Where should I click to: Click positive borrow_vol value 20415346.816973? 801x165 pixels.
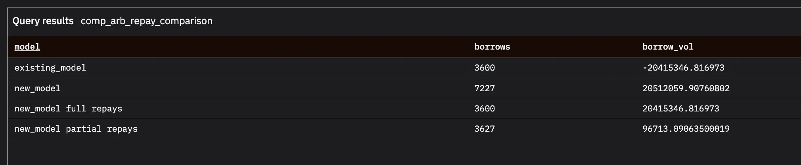[x=681, y=109]
